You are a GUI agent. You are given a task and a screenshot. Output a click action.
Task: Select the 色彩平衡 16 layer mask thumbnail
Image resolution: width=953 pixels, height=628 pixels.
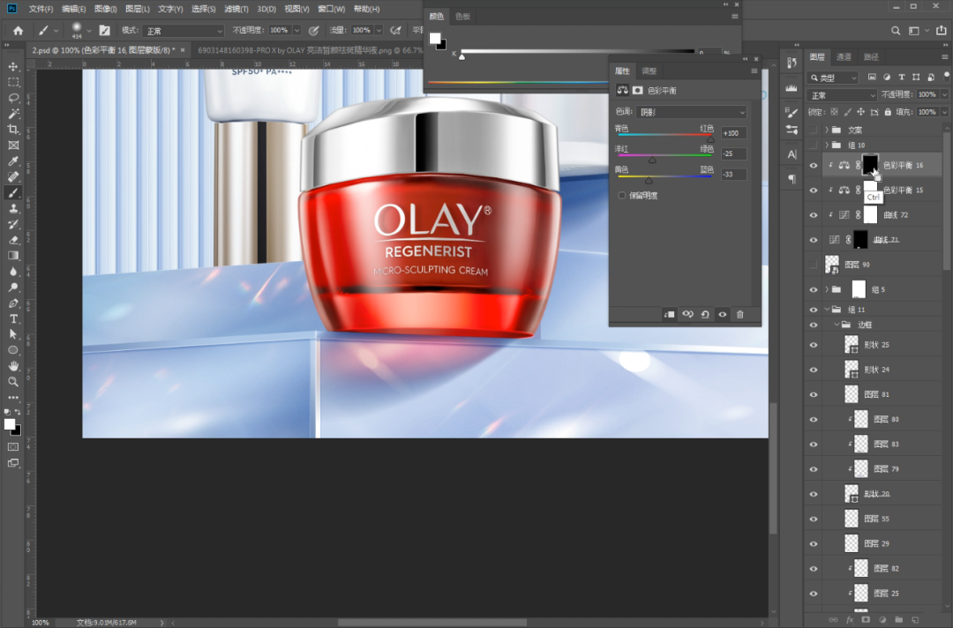(x=870, y=165)
